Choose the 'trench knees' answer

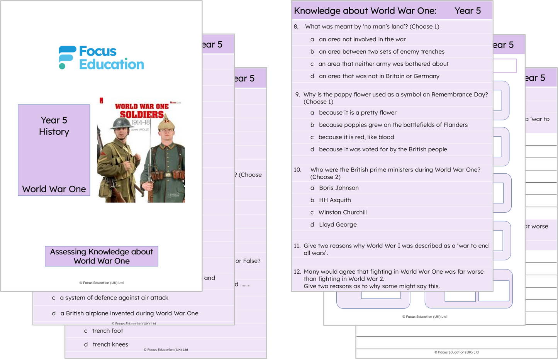tap(110, 345)
